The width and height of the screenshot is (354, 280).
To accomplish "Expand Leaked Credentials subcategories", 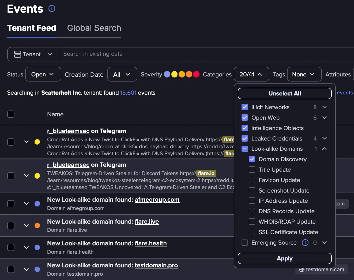I will (x=325, y=138).
